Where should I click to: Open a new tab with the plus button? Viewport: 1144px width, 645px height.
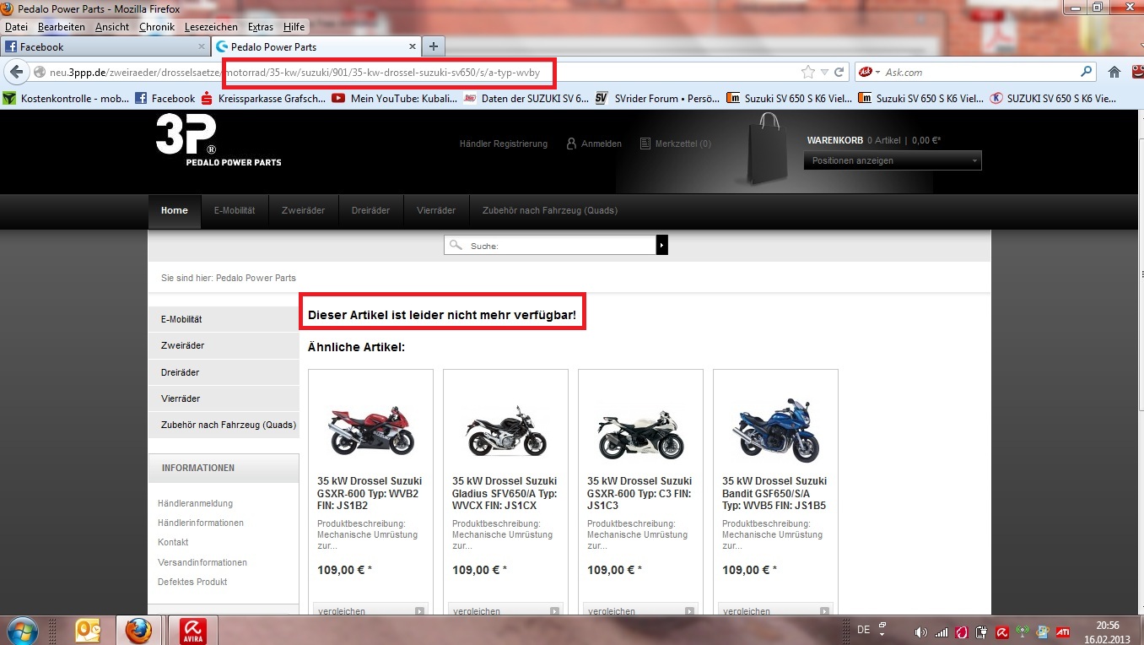tap(433, 46)
